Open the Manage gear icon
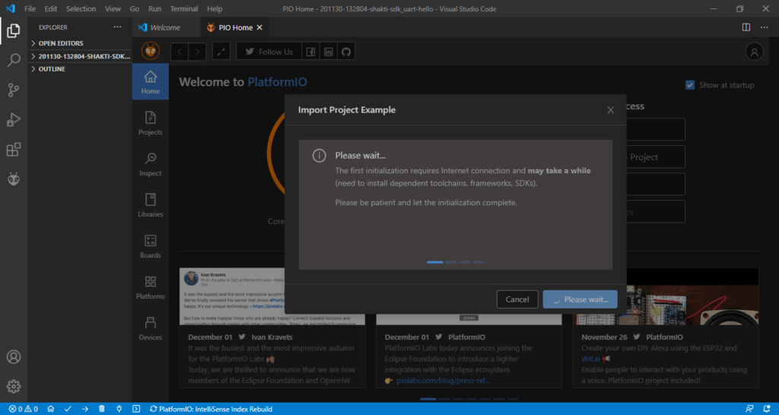 (14, 386)
